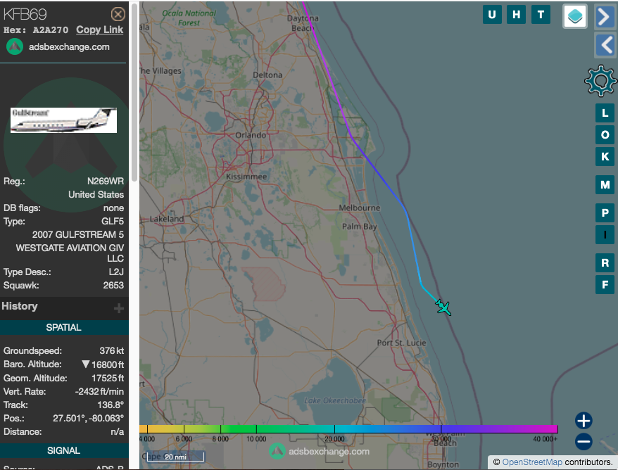Screen dimensions: 618x470
Task: Toggle the K map button
Action: click(605, 156)
